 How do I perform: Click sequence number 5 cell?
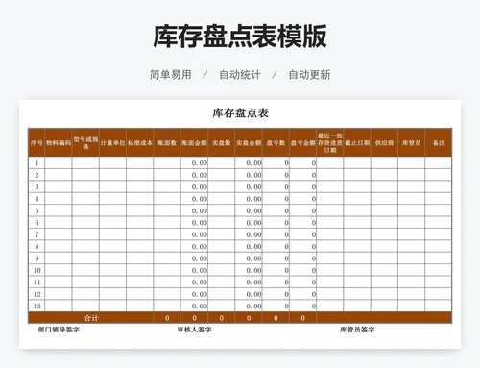36,210
